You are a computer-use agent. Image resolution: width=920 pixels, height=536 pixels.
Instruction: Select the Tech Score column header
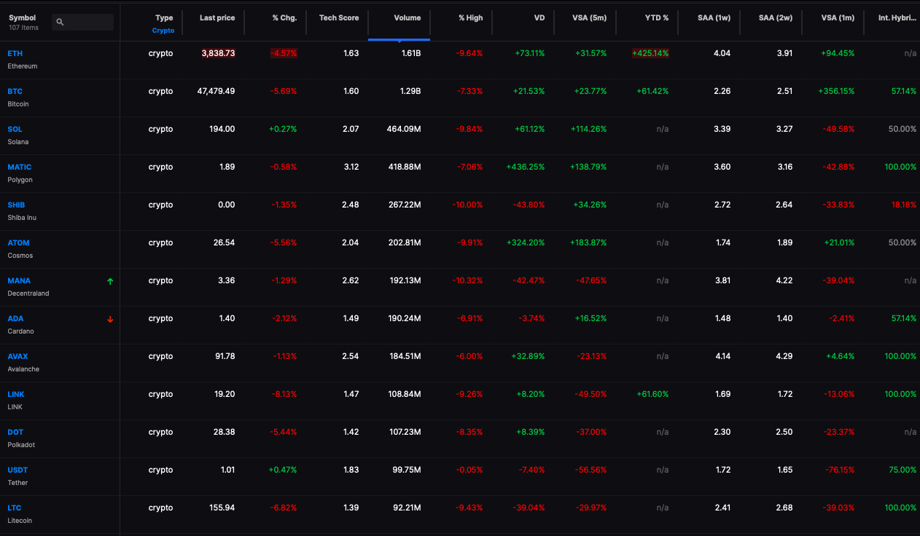pos(339,17)
